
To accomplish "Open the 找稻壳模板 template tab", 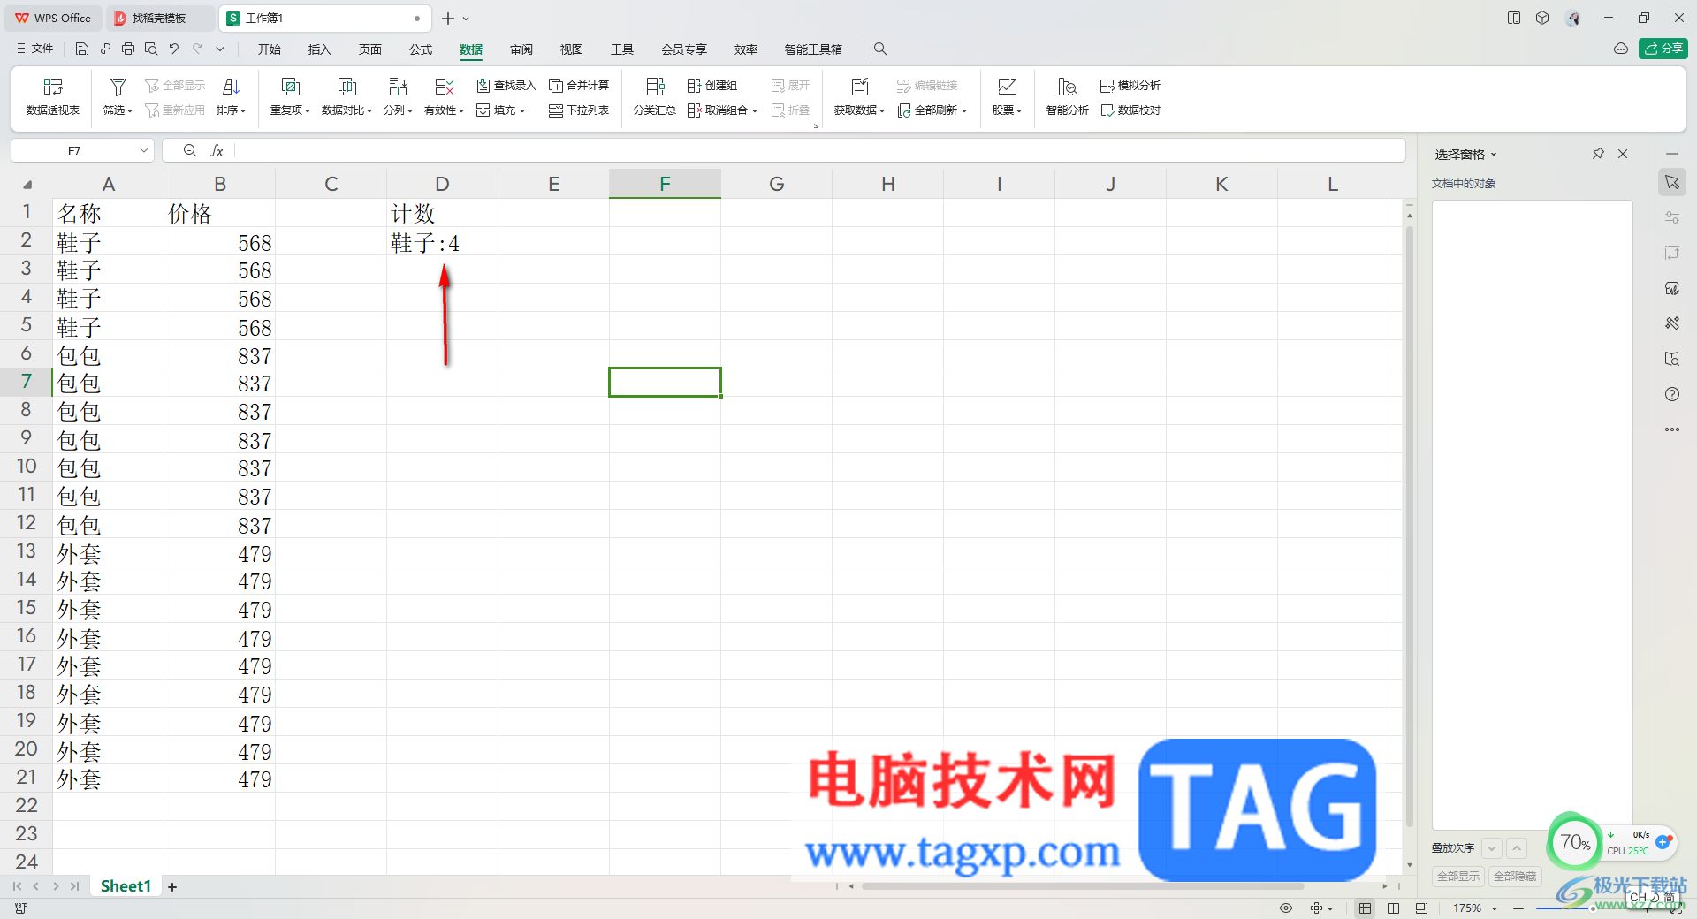I will click(159, 18).
